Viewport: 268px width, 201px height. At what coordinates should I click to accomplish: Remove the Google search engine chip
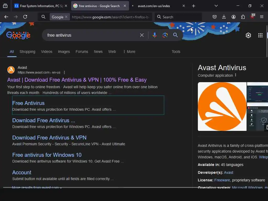66,17
